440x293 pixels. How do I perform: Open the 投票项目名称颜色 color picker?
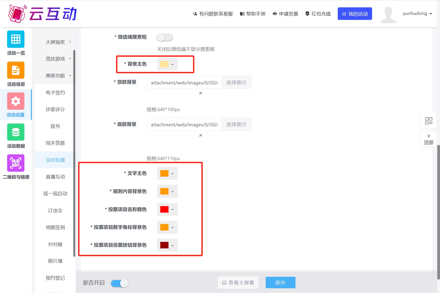click(x=167, y=209)
